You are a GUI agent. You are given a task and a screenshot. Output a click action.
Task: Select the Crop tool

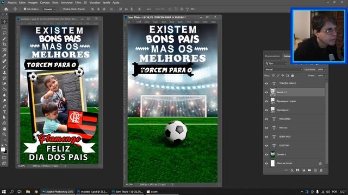[x=4, y=44]
